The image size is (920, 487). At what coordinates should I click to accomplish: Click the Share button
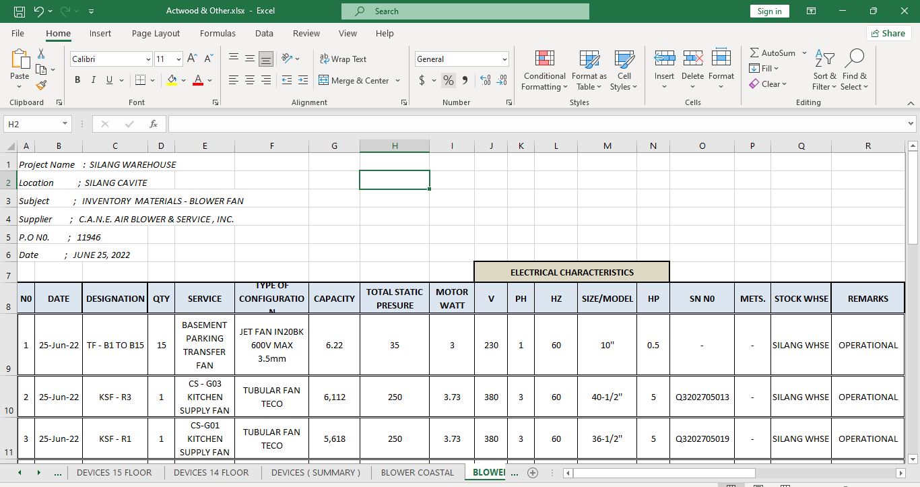coord(888,33)
